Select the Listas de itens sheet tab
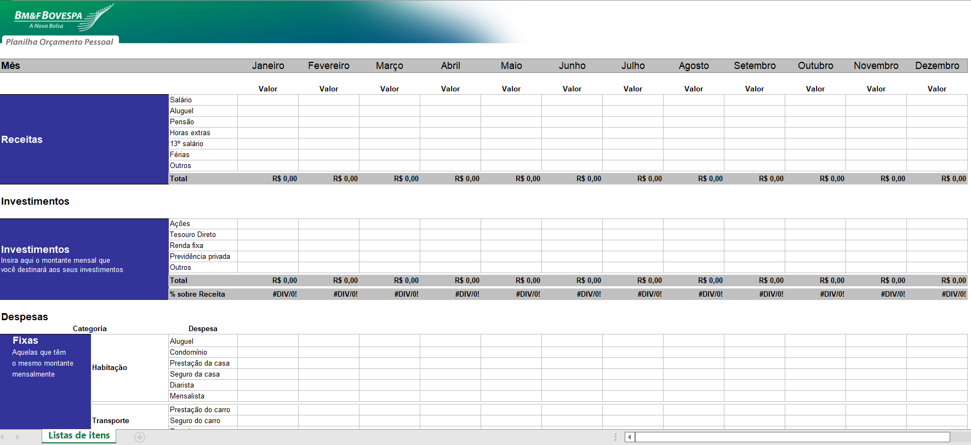The height and width of the screenshot is (445, 971). (x=79, y=436)
